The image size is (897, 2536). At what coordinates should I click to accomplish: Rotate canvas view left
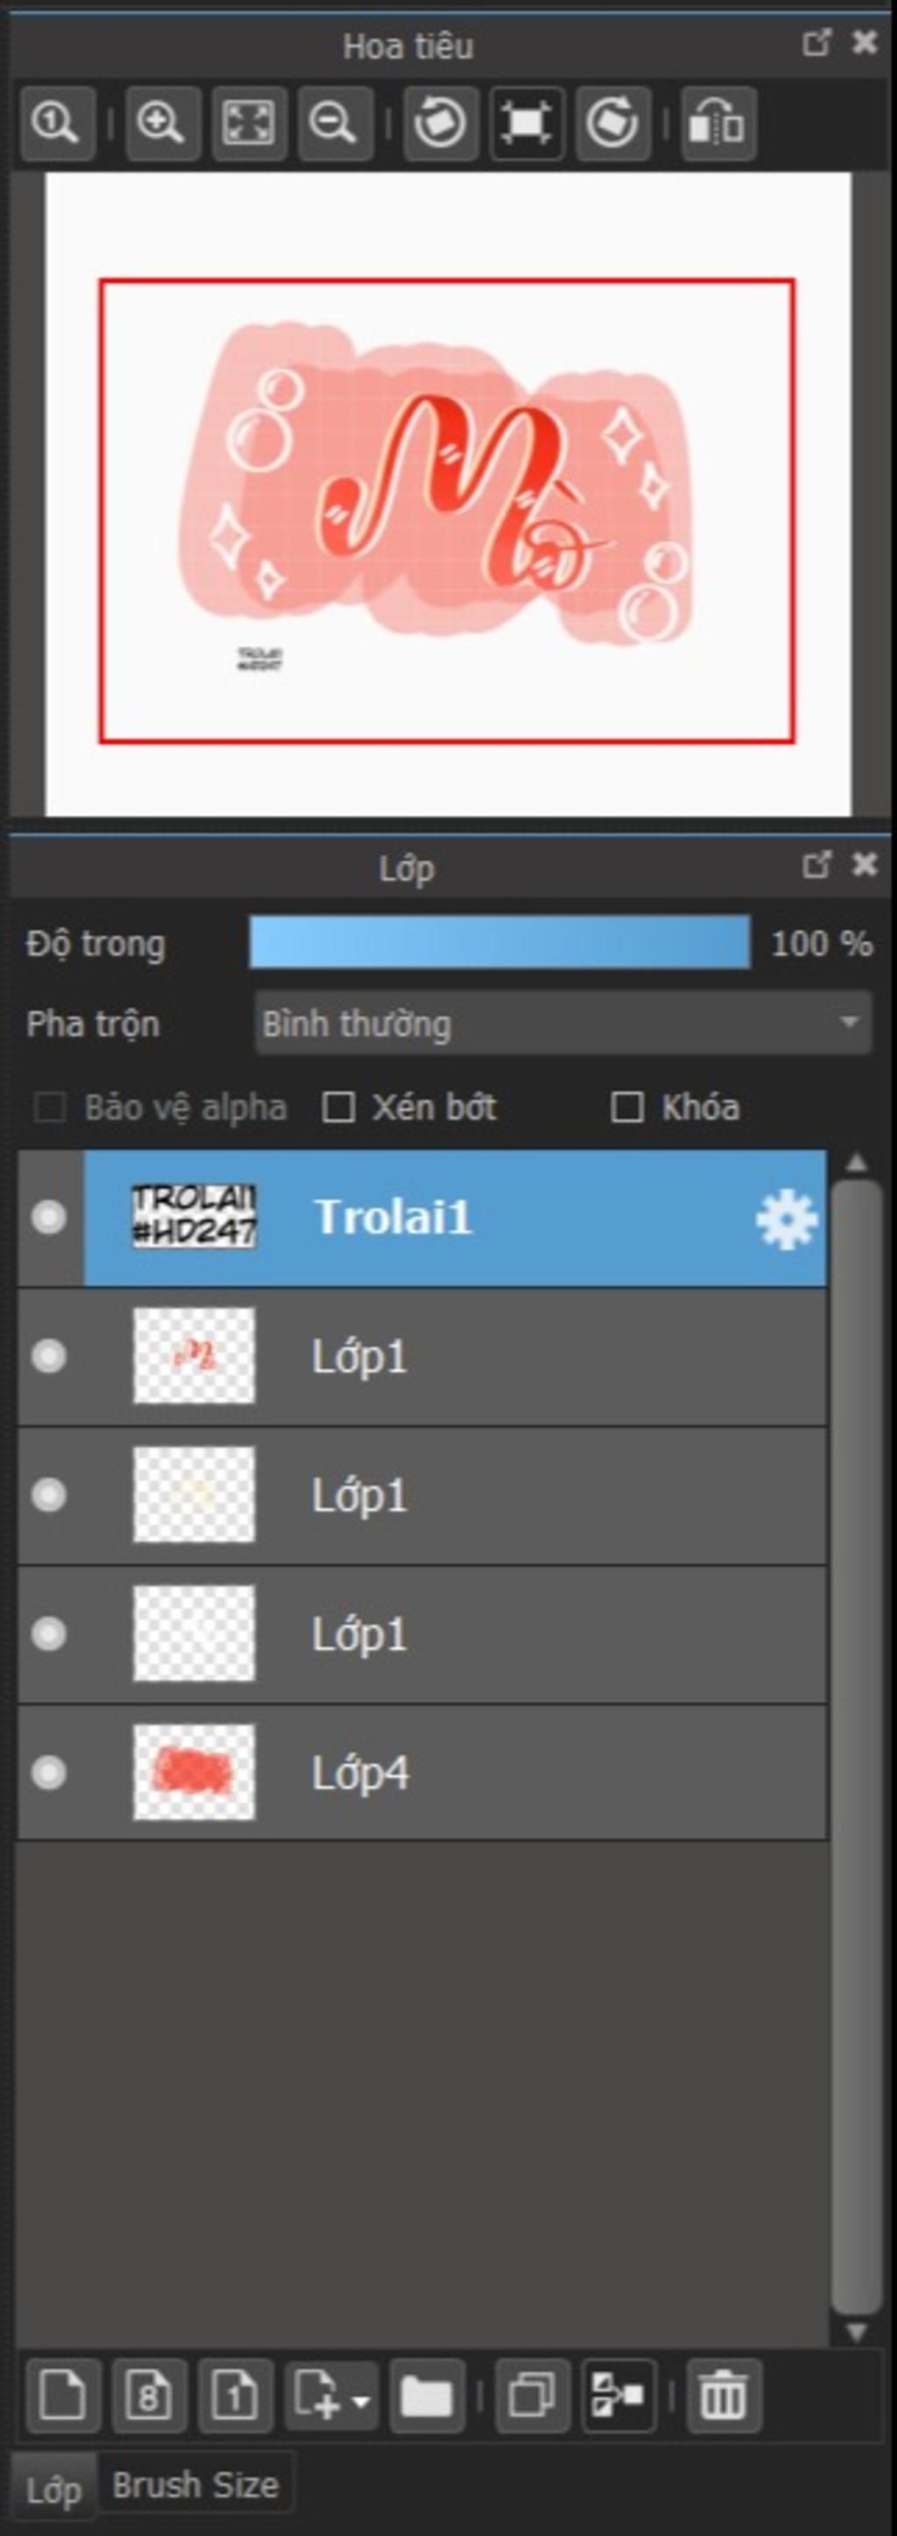point(440,124)
